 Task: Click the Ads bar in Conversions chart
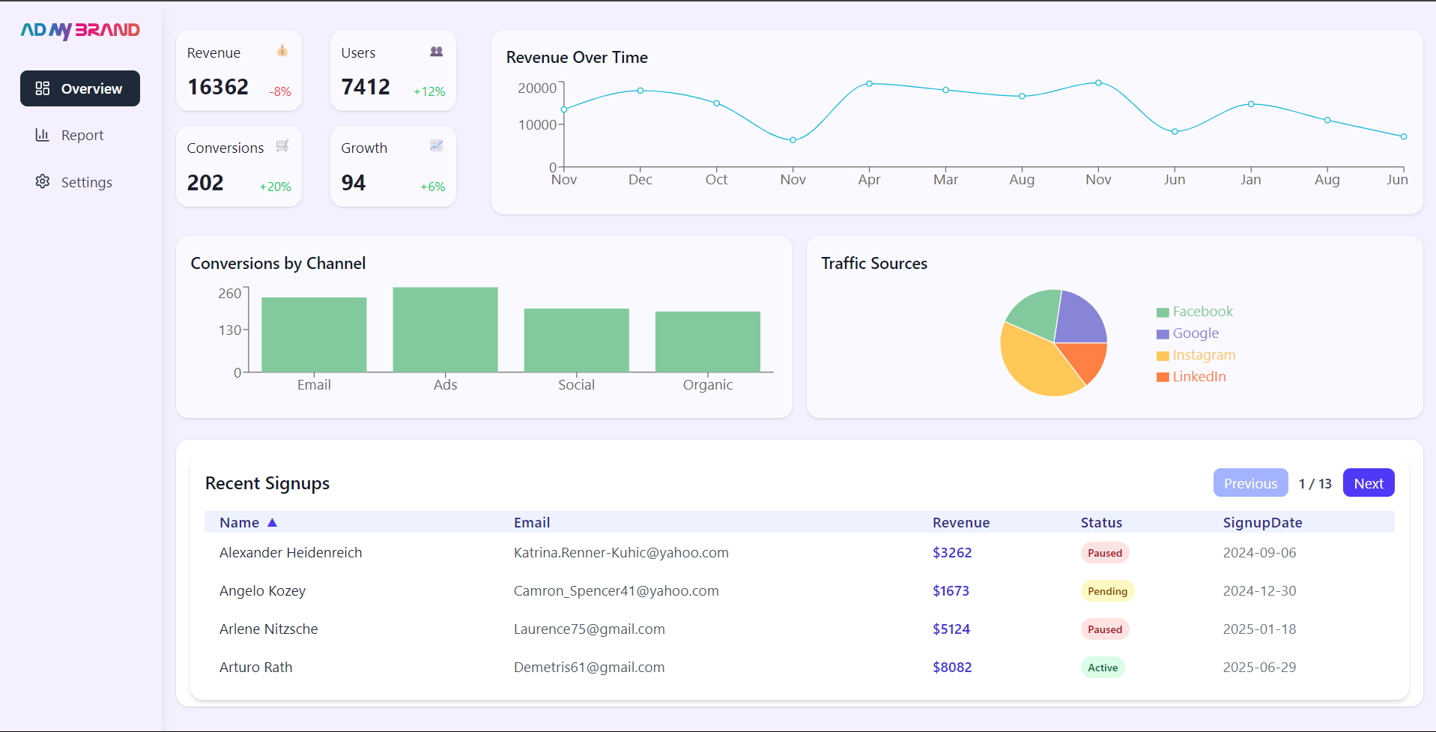point(445,330)
